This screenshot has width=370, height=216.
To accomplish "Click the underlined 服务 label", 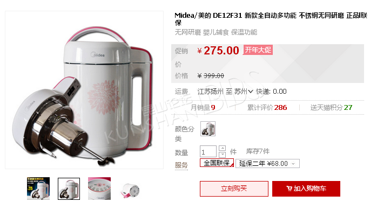I will pyautogui.click(x=181, y=165).
